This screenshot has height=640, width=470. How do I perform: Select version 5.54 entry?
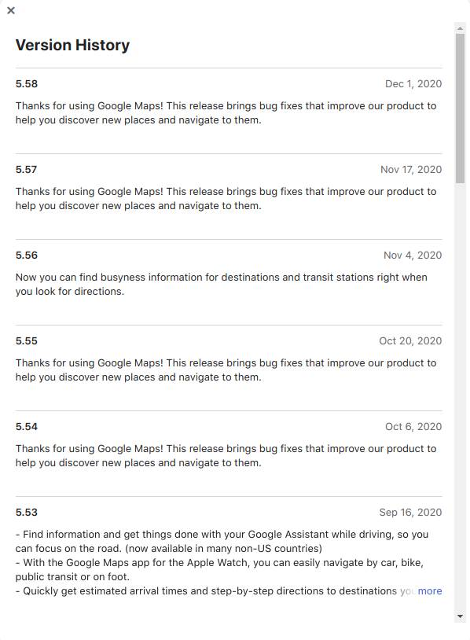(x=24, y=426)
